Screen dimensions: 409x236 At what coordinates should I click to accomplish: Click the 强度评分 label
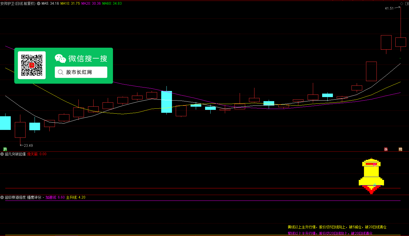pos(35,197)
